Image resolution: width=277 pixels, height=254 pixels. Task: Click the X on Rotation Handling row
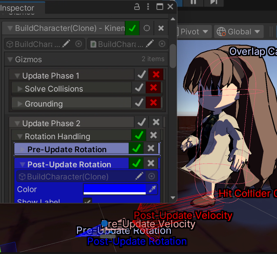point(153,135)
